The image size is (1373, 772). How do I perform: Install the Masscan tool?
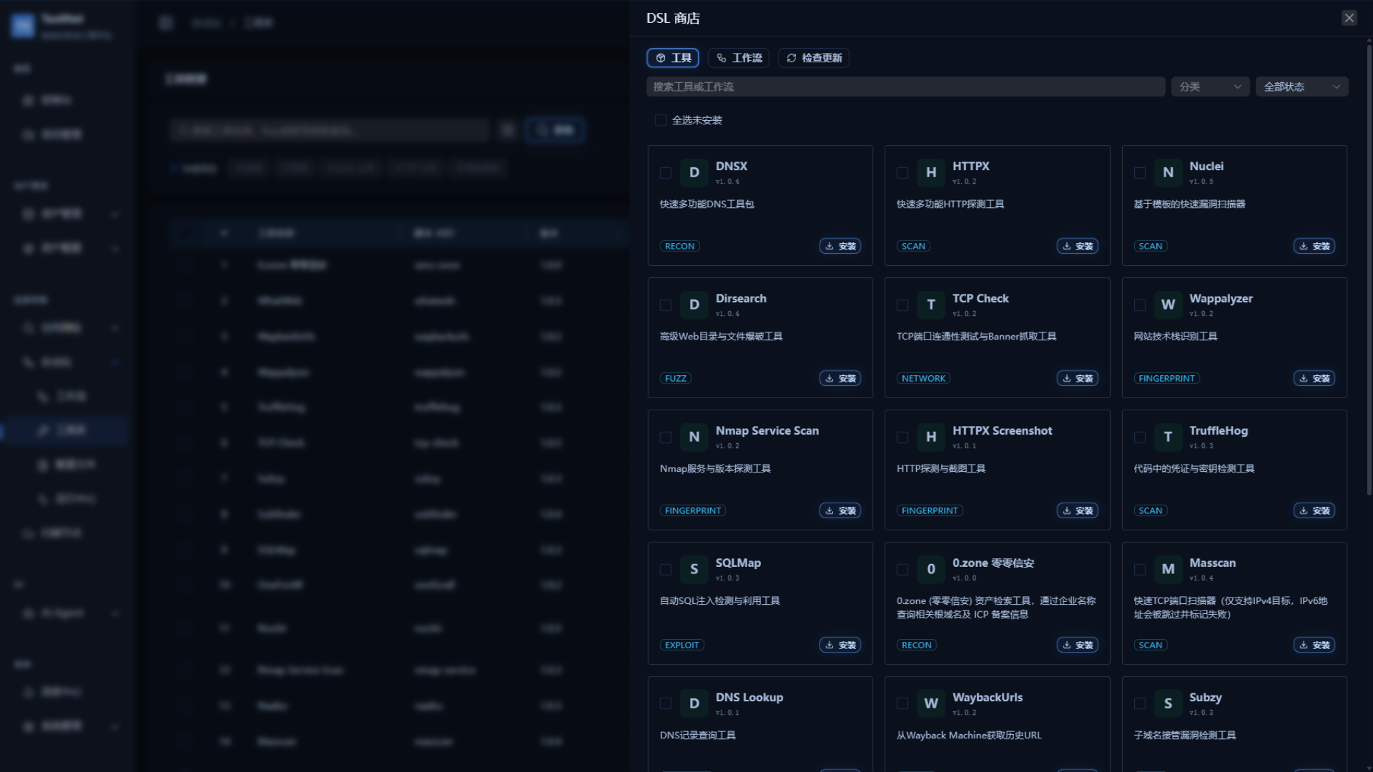(1314, 645)
